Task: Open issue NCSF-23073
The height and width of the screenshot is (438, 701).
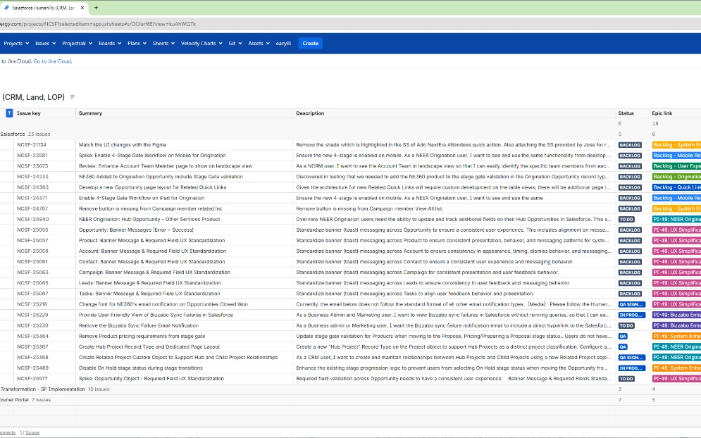Action: click(32, 166)
